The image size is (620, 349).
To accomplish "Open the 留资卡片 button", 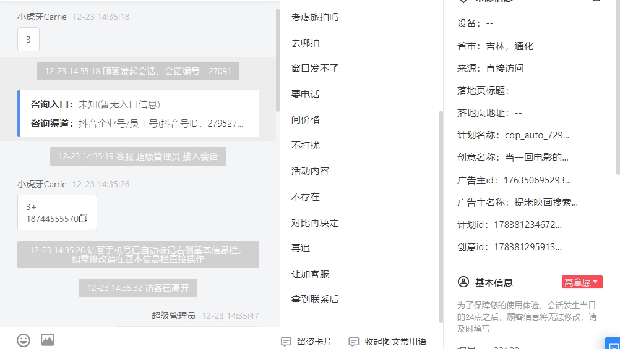I will [x=306, y=342].
